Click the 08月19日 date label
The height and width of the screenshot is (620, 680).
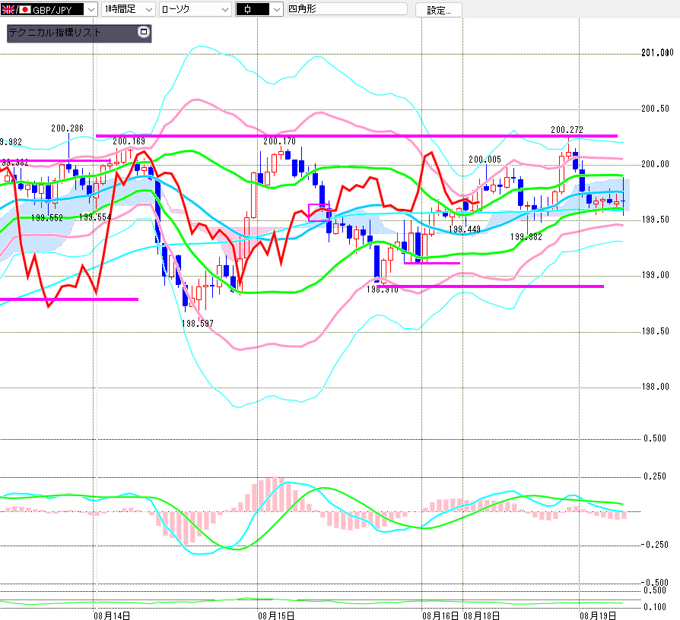point(598,615)
